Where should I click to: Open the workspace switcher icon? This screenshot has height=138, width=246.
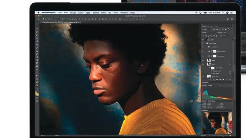(232, 19)
